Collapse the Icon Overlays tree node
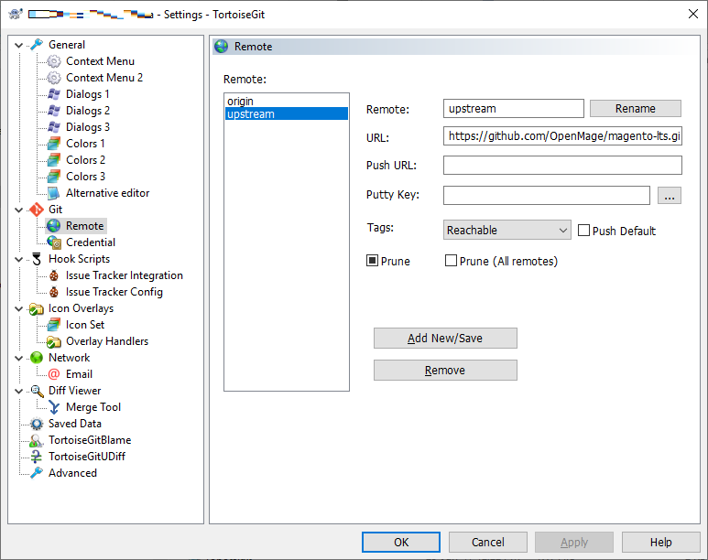 click(x=19, y=308)
